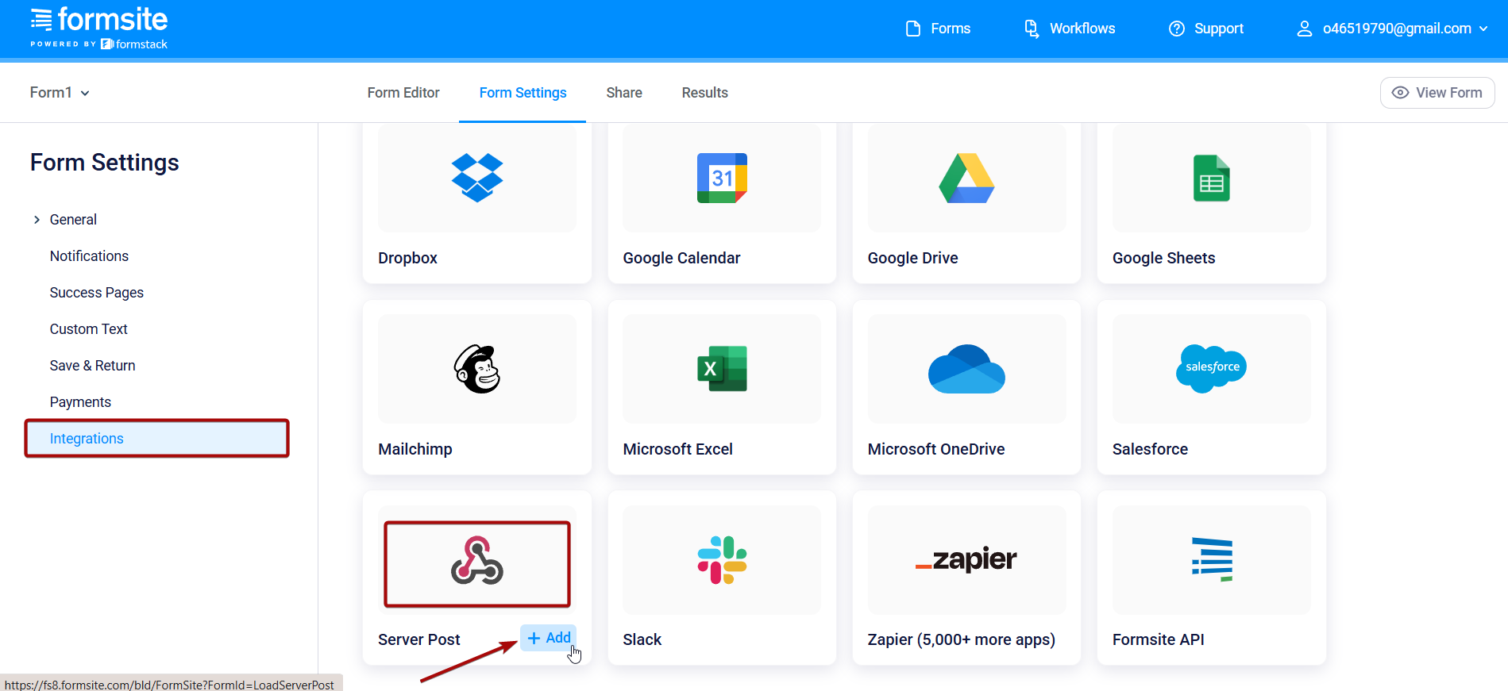Screen dimensions: 1508x691
Task: Add the Server Post integration
Action: [548, 638]
